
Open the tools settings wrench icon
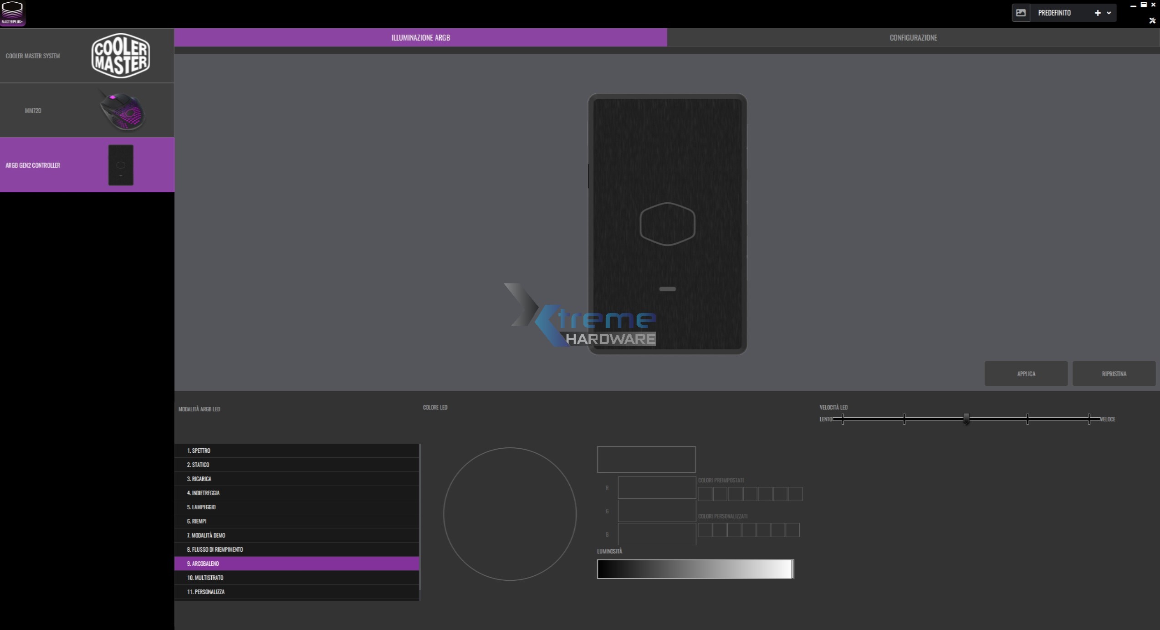(x=1152, y=20)
